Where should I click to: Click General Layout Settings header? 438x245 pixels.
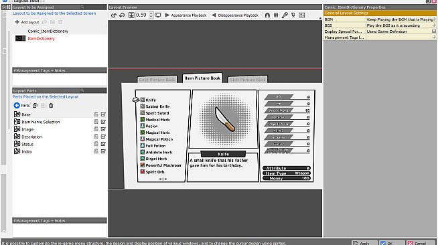coord(380,13)
